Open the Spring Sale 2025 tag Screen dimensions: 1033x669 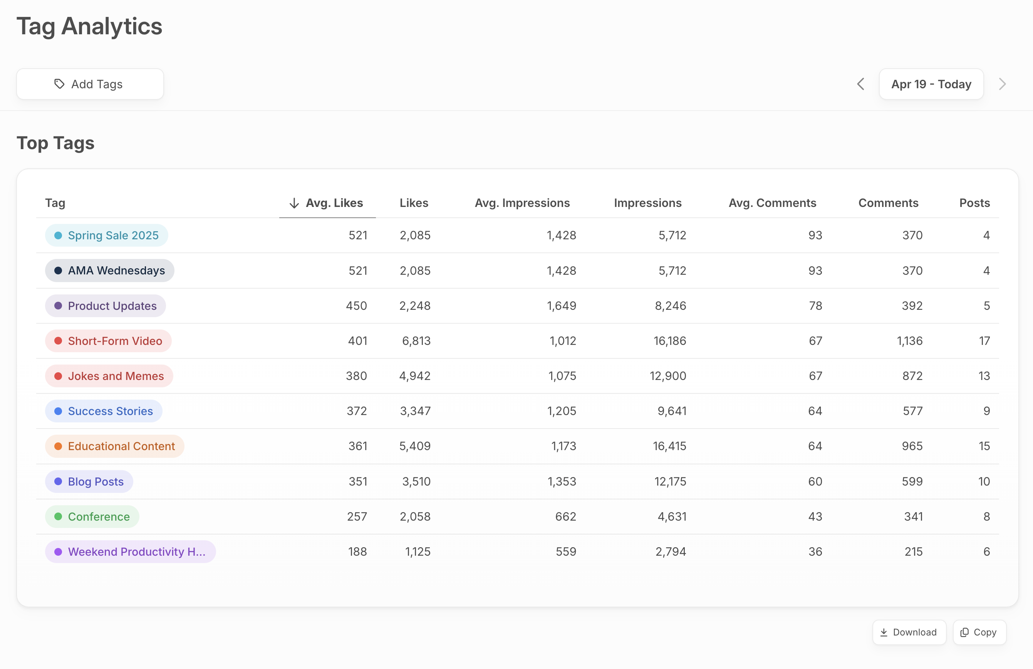[106, 235]
